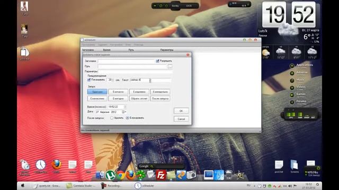Select the Ежедневно schedule button
339x190 pixels.
click(139, 92)
